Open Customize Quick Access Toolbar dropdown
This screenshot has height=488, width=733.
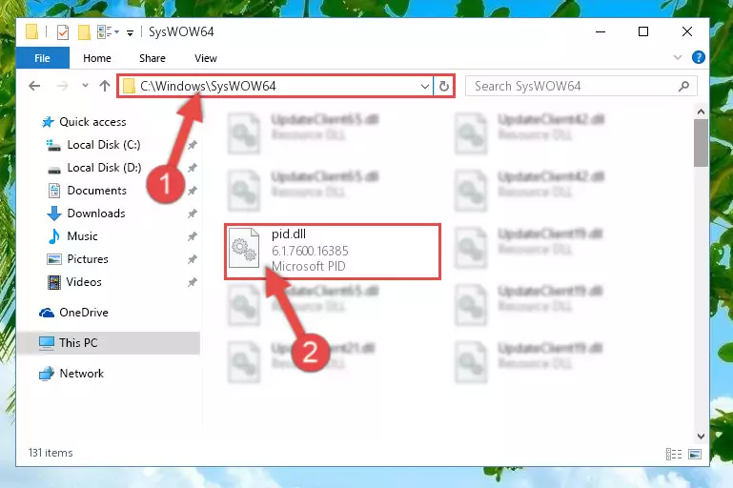[130, 32]
